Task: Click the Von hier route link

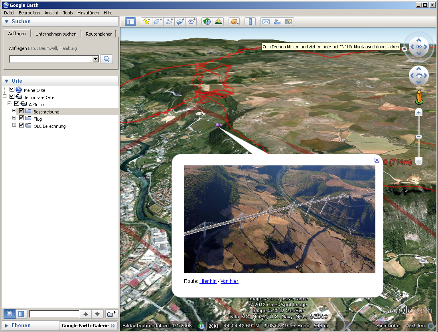Action: [229, 281]
